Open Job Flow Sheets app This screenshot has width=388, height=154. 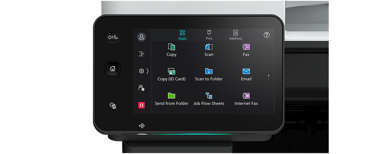[x=209, y=99]
